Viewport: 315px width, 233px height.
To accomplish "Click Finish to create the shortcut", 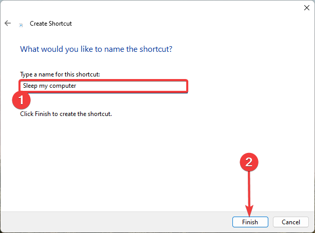I will pos(250,222).
